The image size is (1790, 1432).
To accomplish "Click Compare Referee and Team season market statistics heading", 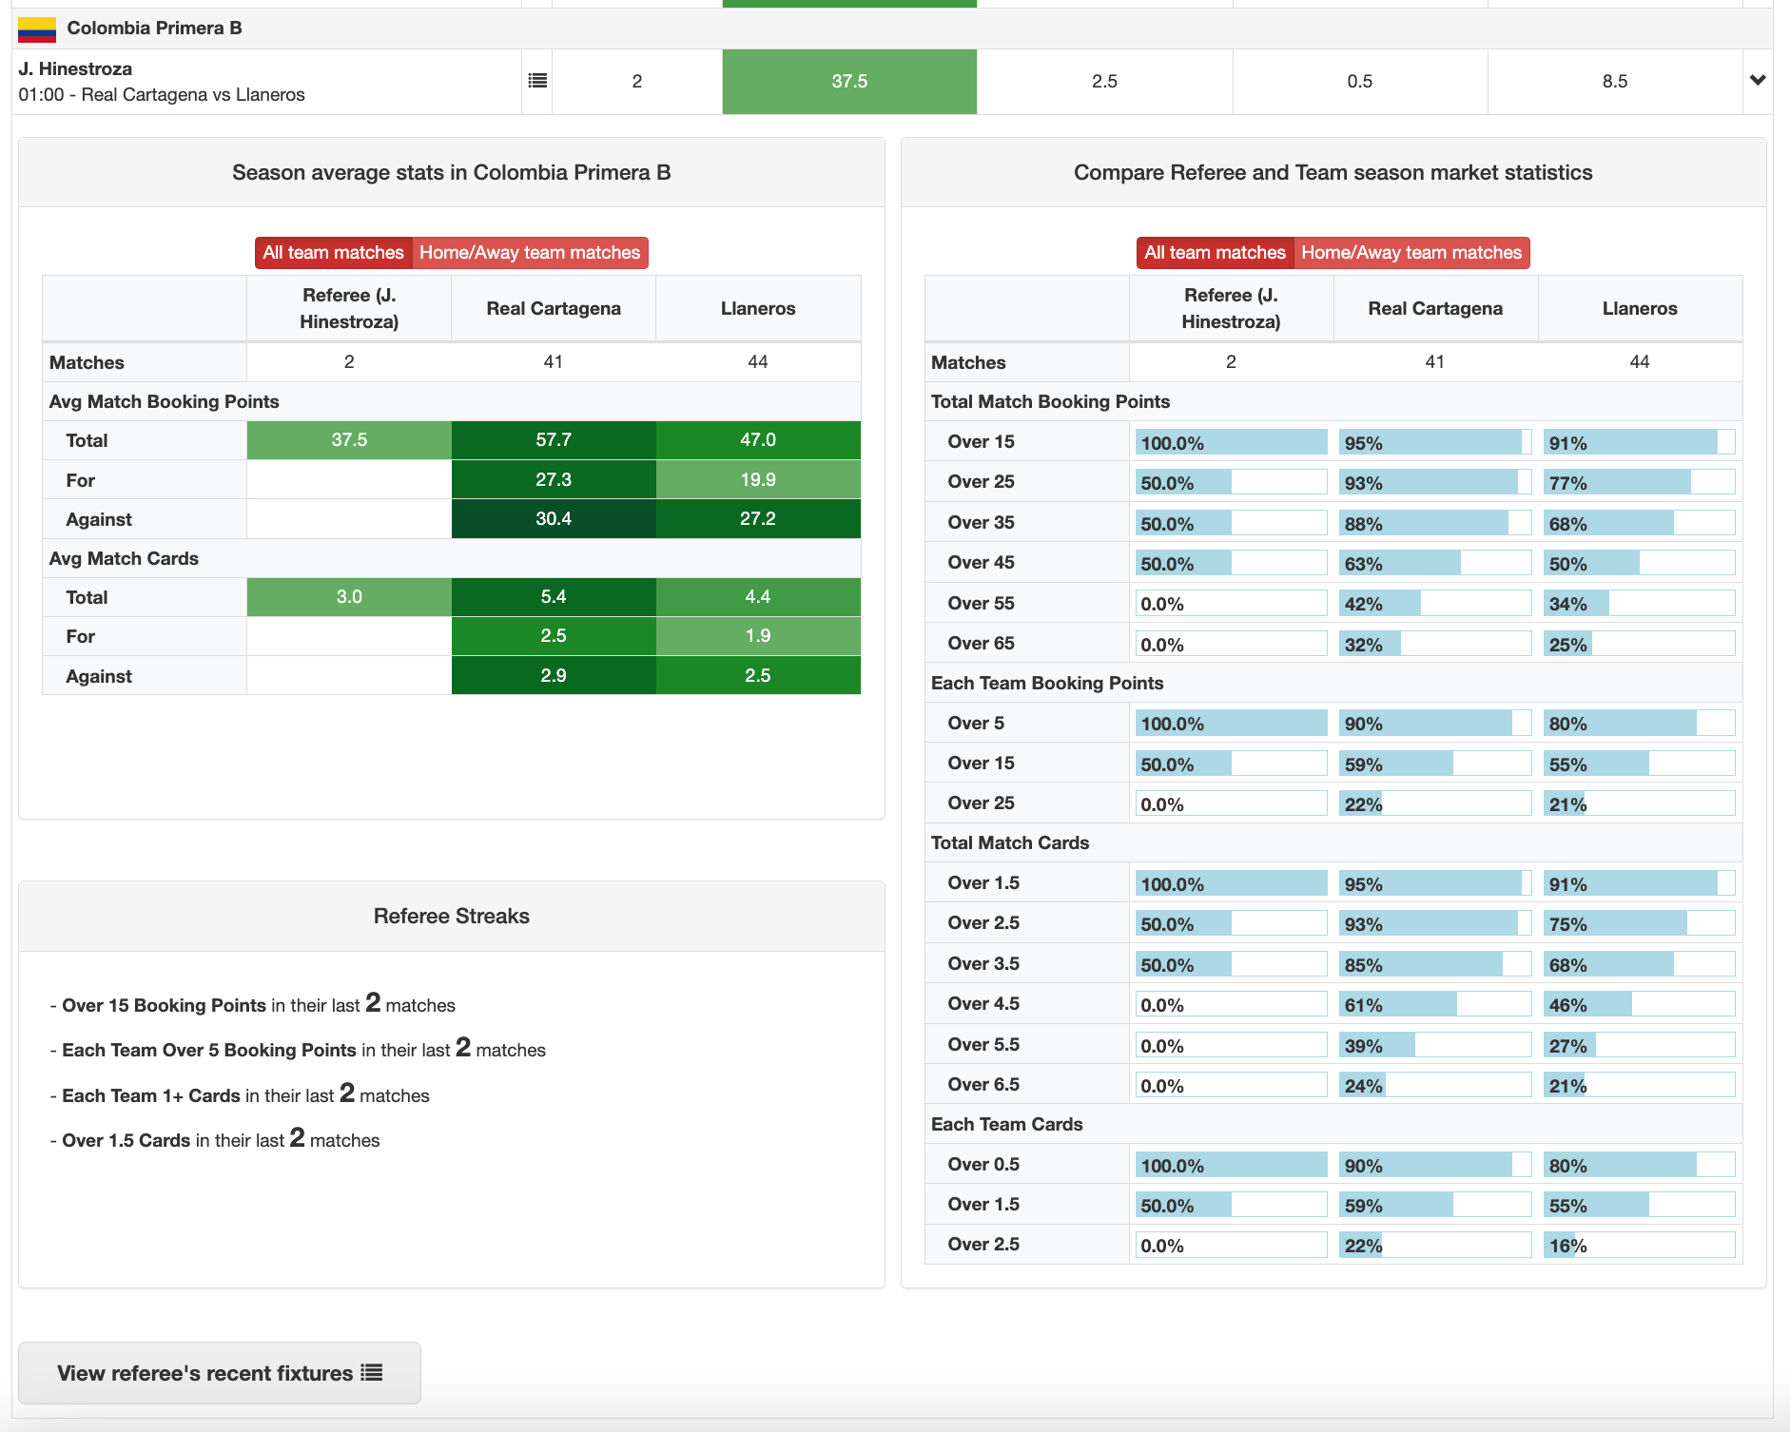I will [1333, 172].
